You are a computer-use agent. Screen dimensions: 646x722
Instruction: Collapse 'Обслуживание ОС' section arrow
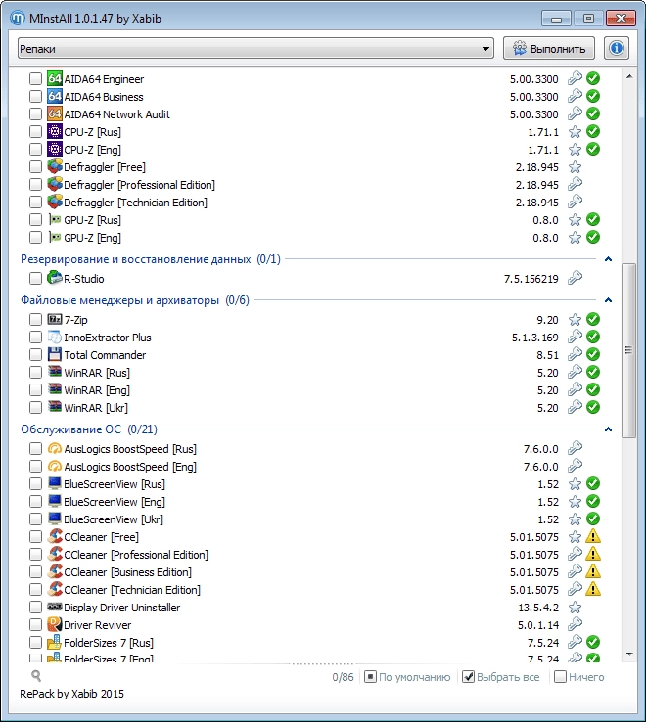click(608, 429)
